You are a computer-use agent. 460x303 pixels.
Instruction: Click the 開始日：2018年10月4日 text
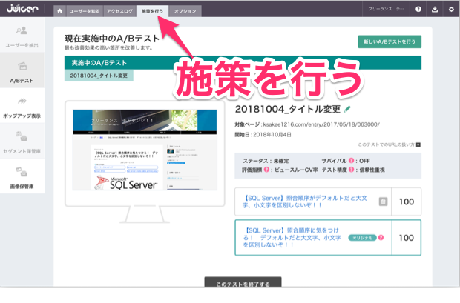(x=263, y=135)
